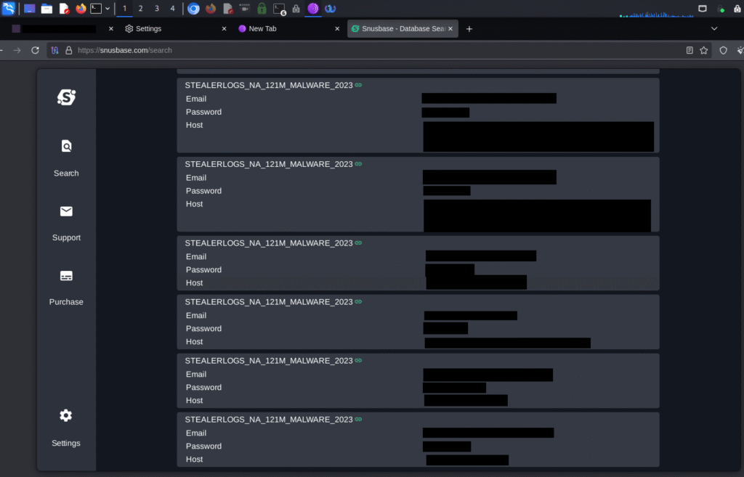Switch to workspace 2
744x477 pixels.
(140, 9)
